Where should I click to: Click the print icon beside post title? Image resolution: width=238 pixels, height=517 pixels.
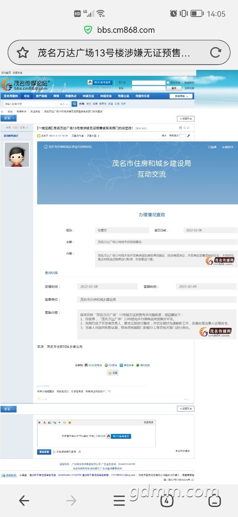point(180,128)
